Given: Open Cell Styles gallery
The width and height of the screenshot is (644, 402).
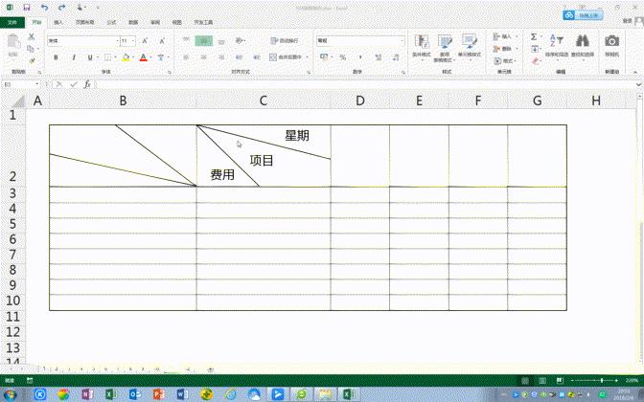Looking at the screenshot, I should pyautogui.click(x=469, y=47).
